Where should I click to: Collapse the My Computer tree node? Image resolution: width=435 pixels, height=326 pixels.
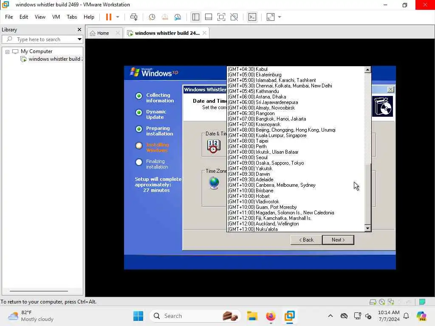point(8,51)
